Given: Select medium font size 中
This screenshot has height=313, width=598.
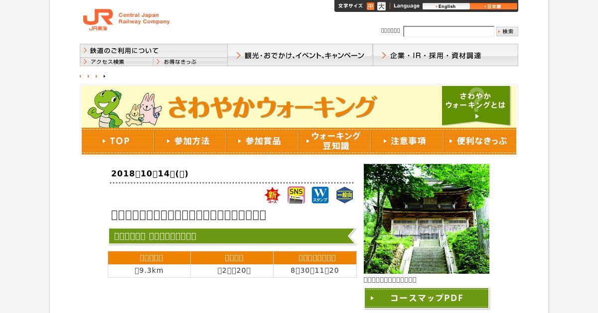Looking at the screenshot, I should click(370, 6).
